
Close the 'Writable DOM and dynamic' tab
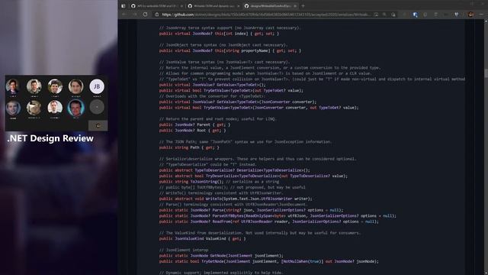(239, 6)
